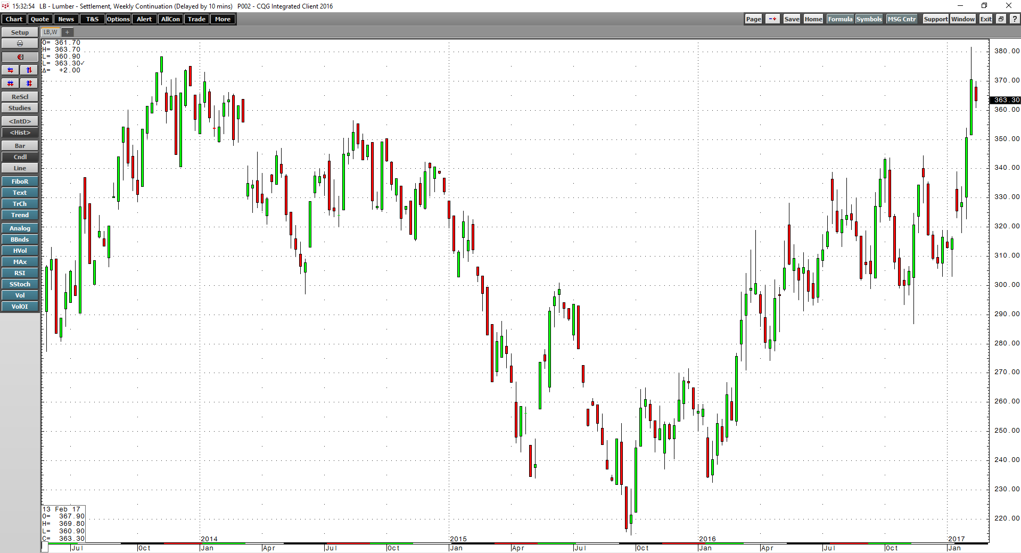Click the 2015 year label on time axis

[458, 539]
